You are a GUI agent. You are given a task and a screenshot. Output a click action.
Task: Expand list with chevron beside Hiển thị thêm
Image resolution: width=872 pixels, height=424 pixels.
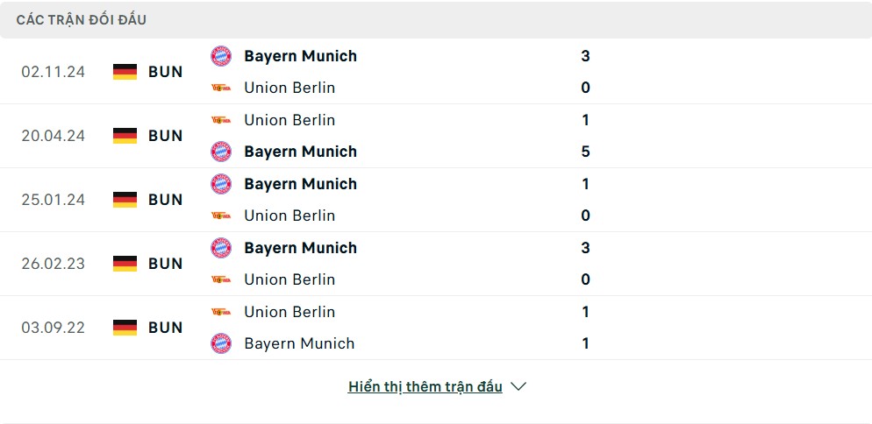[518, 386]
